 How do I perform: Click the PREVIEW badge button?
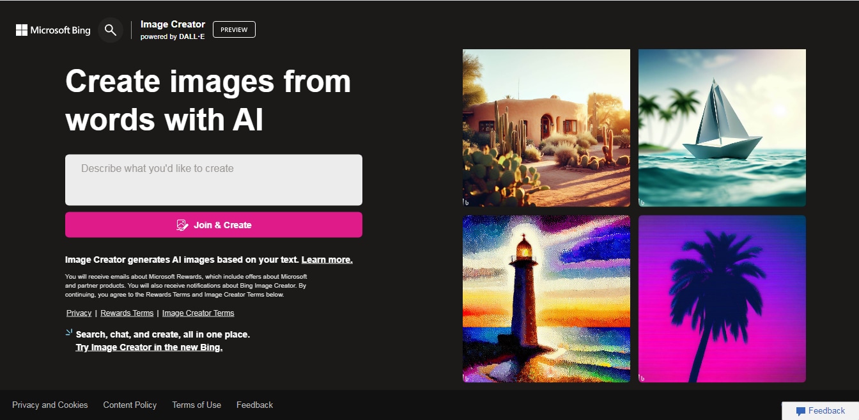click(234, 29)
